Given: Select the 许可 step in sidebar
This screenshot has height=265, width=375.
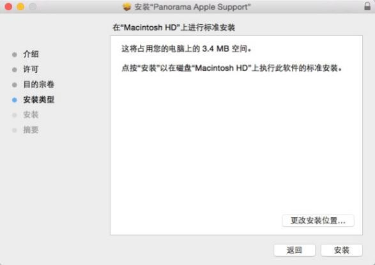Looking at the screenshot, I should click(31, 70).
